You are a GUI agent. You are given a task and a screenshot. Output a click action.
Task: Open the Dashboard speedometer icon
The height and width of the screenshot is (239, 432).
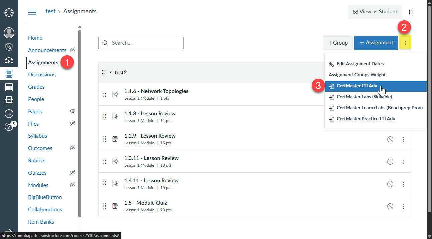tap(9, 60)
